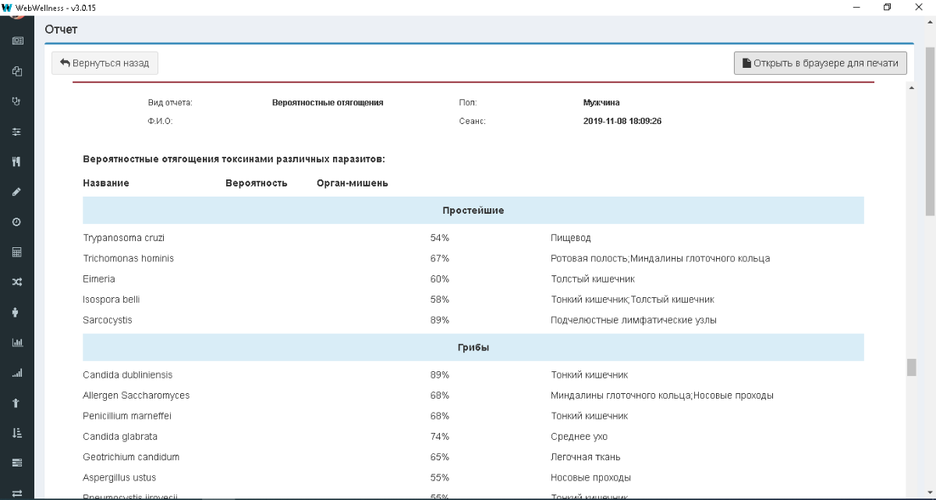This screenshot has height=500, width=936.
Task: Restore down the WebWellness window
Action: pyautogui.click(x=888, y=7)
